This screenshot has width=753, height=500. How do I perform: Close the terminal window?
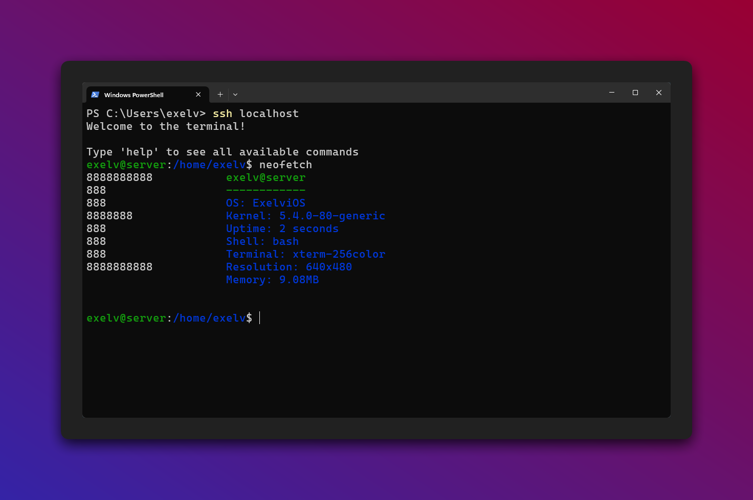pos(659,93)
